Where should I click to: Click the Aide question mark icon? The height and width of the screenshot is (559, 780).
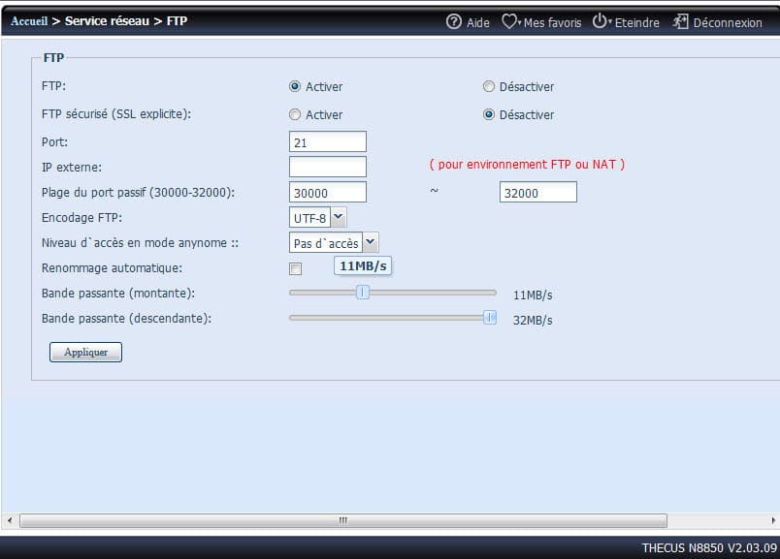(x=453, y=21)
